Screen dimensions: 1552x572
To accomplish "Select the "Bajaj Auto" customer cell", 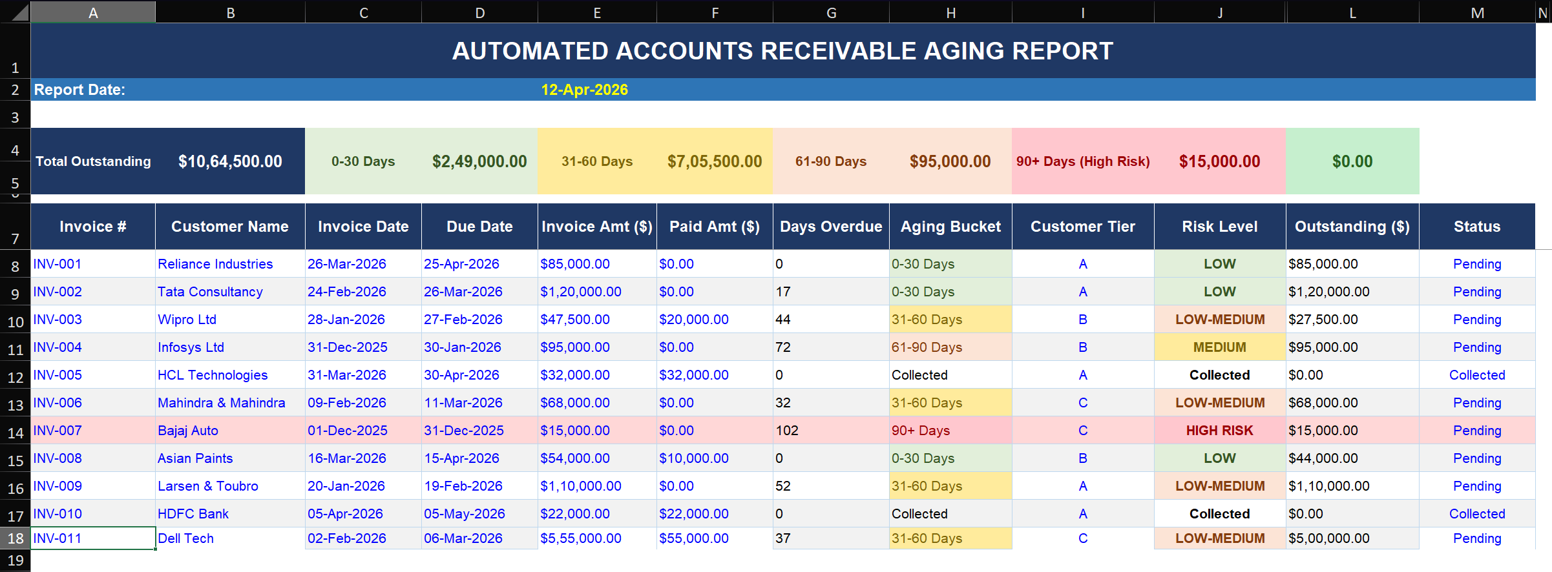I will 230,431.
